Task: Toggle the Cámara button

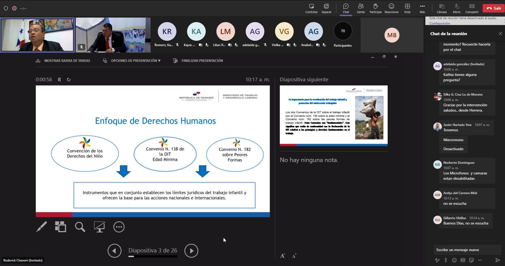Action: coord(442,8)
